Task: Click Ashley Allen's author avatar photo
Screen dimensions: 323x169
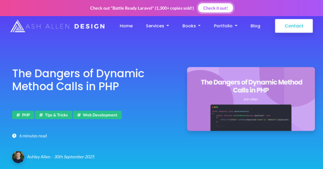Action: tap(18, 157)
